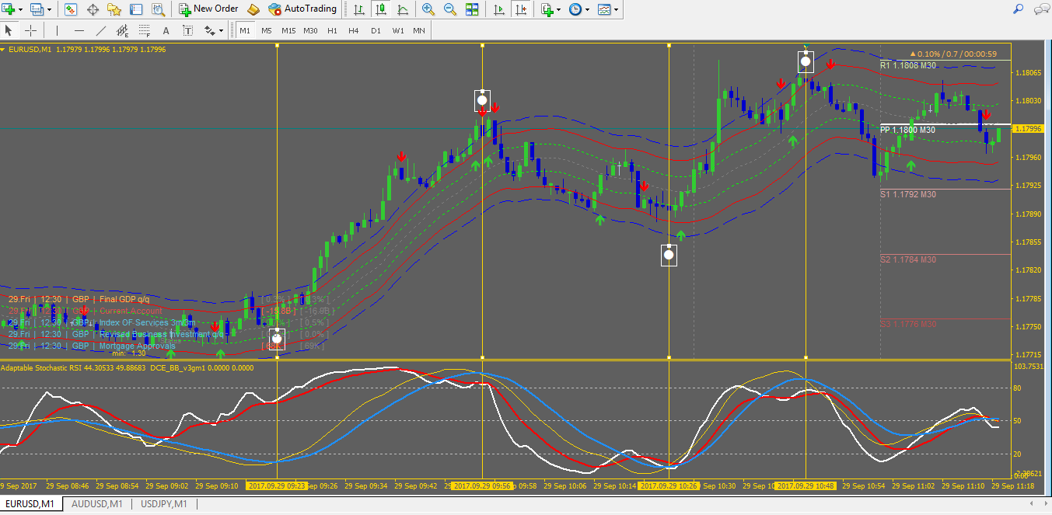
Task: Open the chat bubbles icon
Action: point(1040,9)
